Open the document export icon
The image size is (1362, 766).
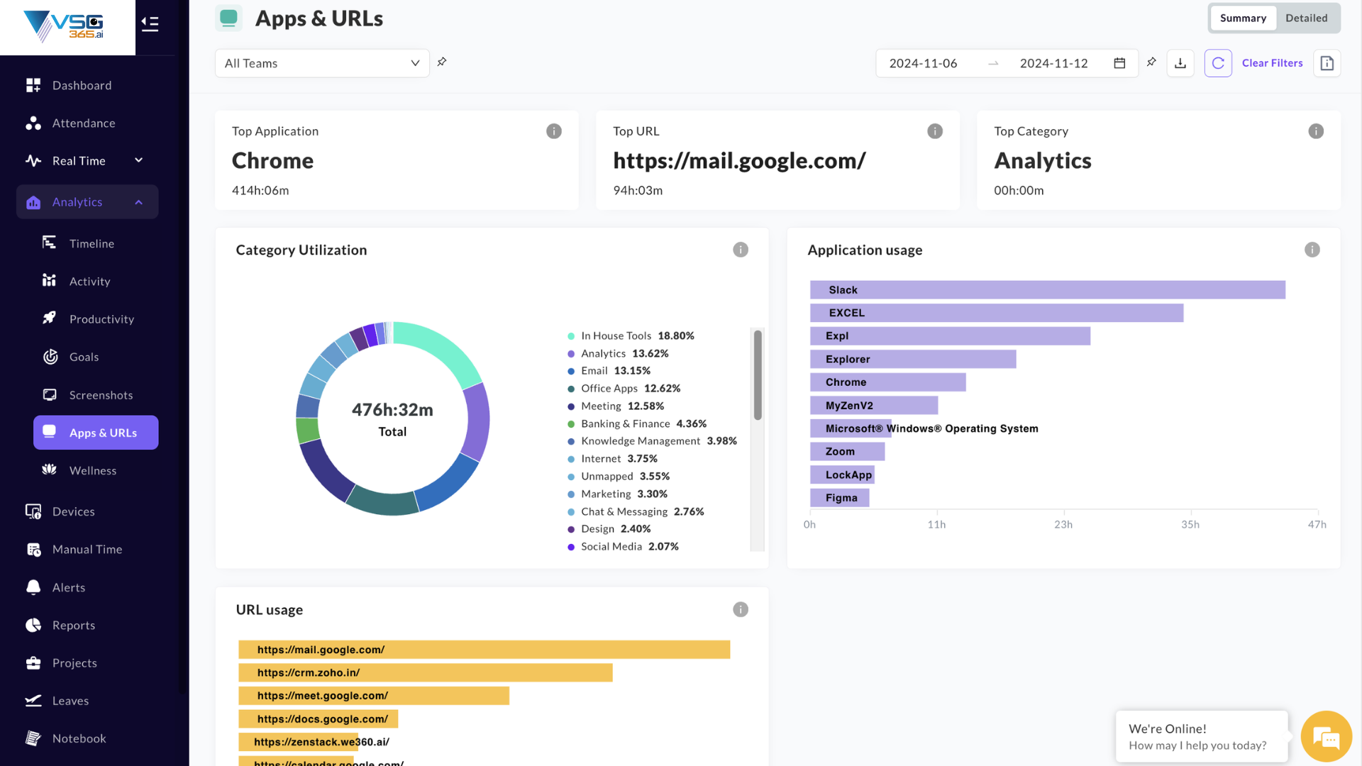tap(1327, 63)
